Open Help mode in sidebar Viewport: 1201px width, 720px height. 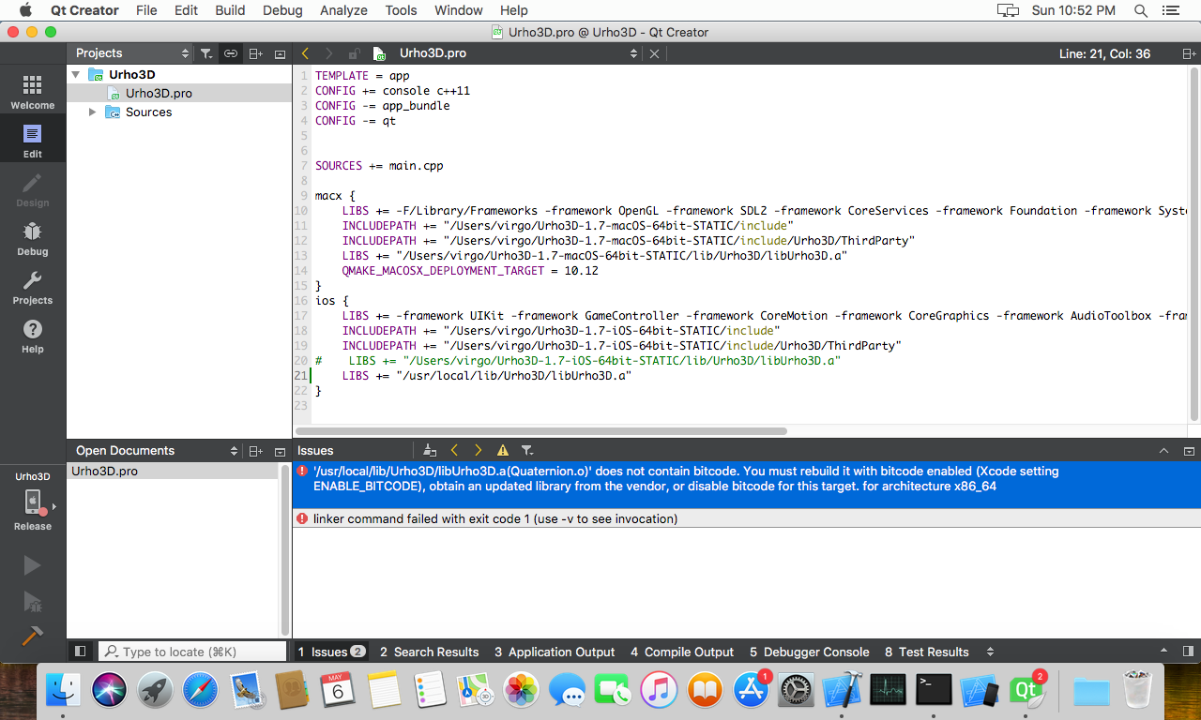(x=33, y=336)
